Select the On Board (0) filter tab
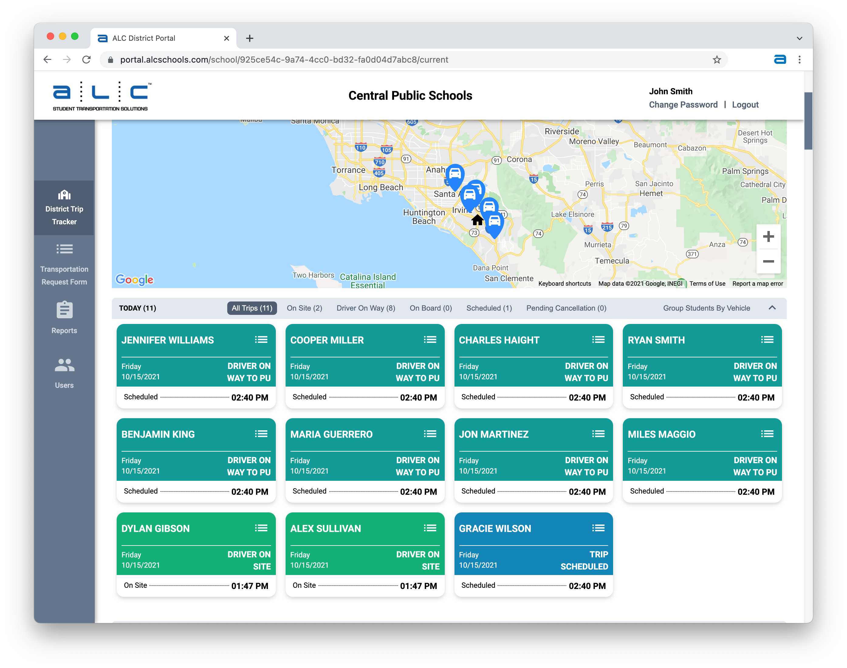 [x=431, y=308]
